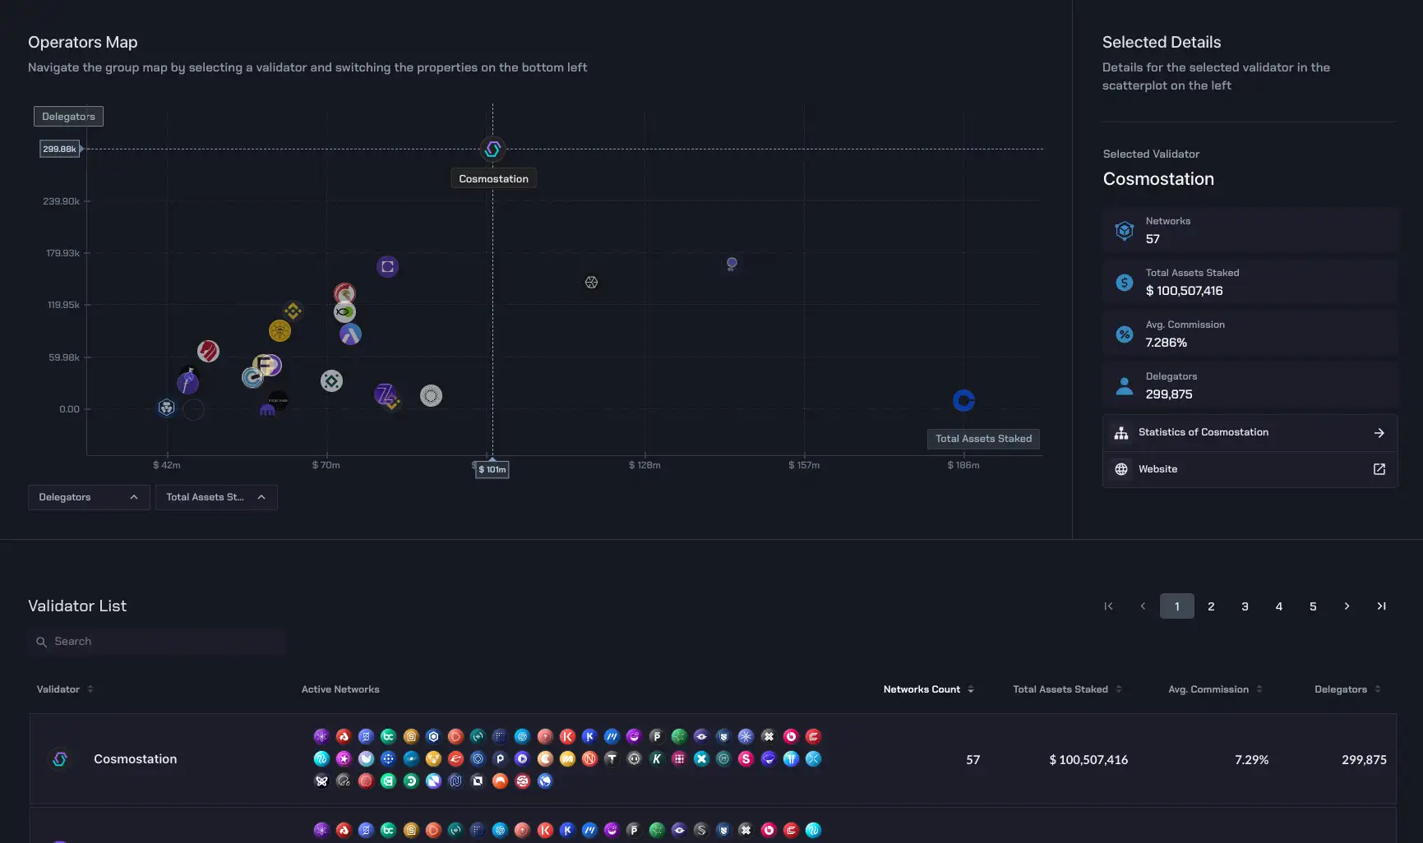The width and height of the screenshot is (1423, 843).
Task: Expand the Total Assets Staked axis dropdown
Action: pos(216,497)
